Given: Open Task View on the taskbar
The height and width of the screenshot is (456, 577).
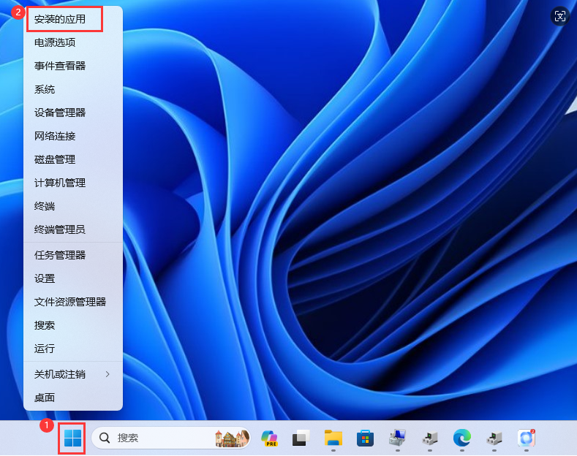Looking at the screenshot, I should click(x=301, y=438).
